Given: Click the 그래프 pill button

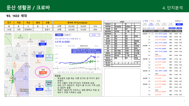Looking at the screenshot, I should (179, 28).
